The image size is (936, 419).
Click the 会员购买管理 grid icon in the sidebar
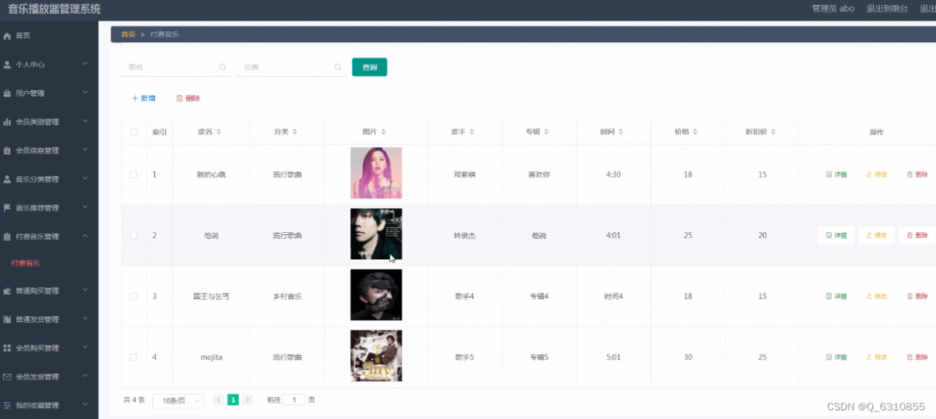tap(7, 348)
